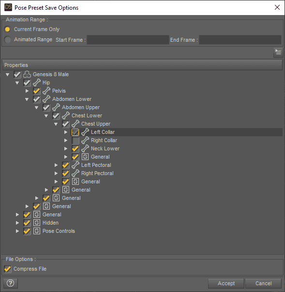Collapse the Chest Upper node

[x=56, y=124]
